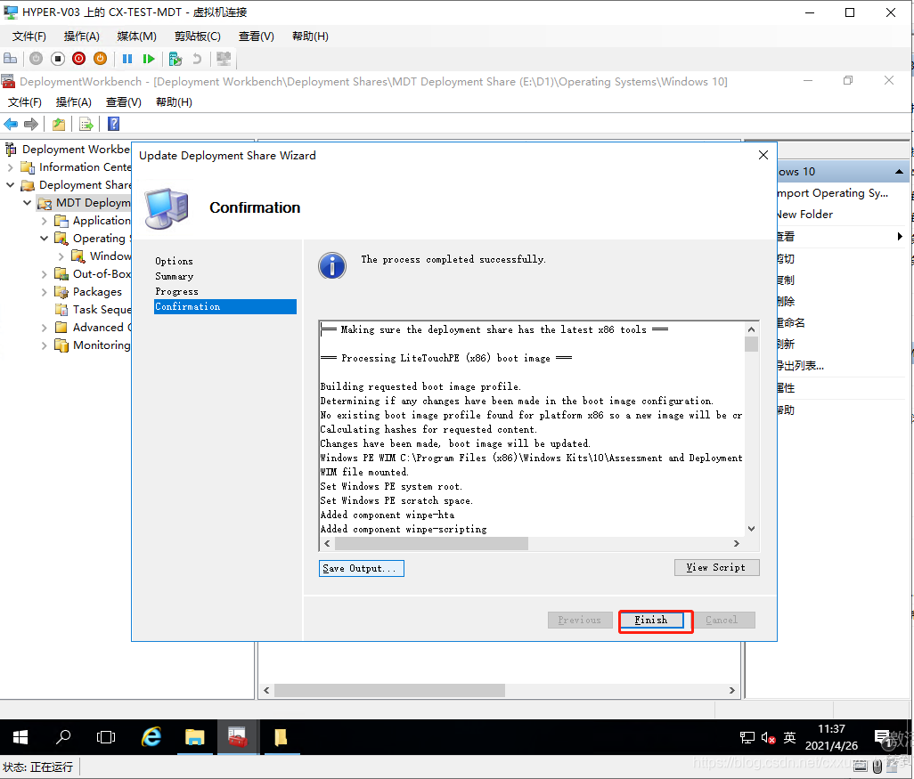Click the enhanced session icon in VM toolbar
This screenshot has width=914, height=779.
pos(224,58)
